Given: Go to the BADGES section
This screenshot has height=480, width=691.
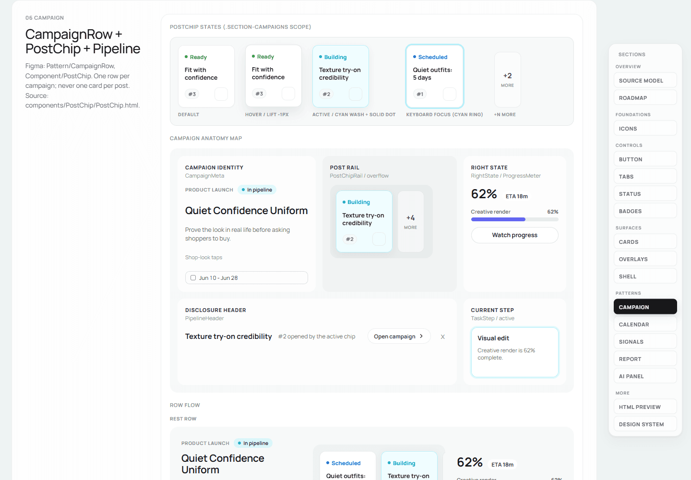Looking at the screenshot, I should 645,211.
